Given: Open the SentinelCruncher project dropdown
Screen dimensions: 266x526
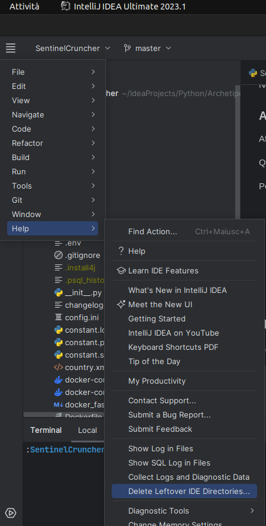Looking at the screenshot, I should 73,48.
